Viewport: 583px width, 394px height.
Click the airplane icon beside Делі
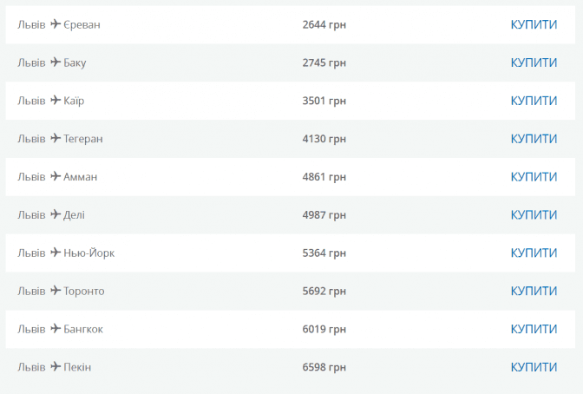pyautogui.click(x=56, y=214)
